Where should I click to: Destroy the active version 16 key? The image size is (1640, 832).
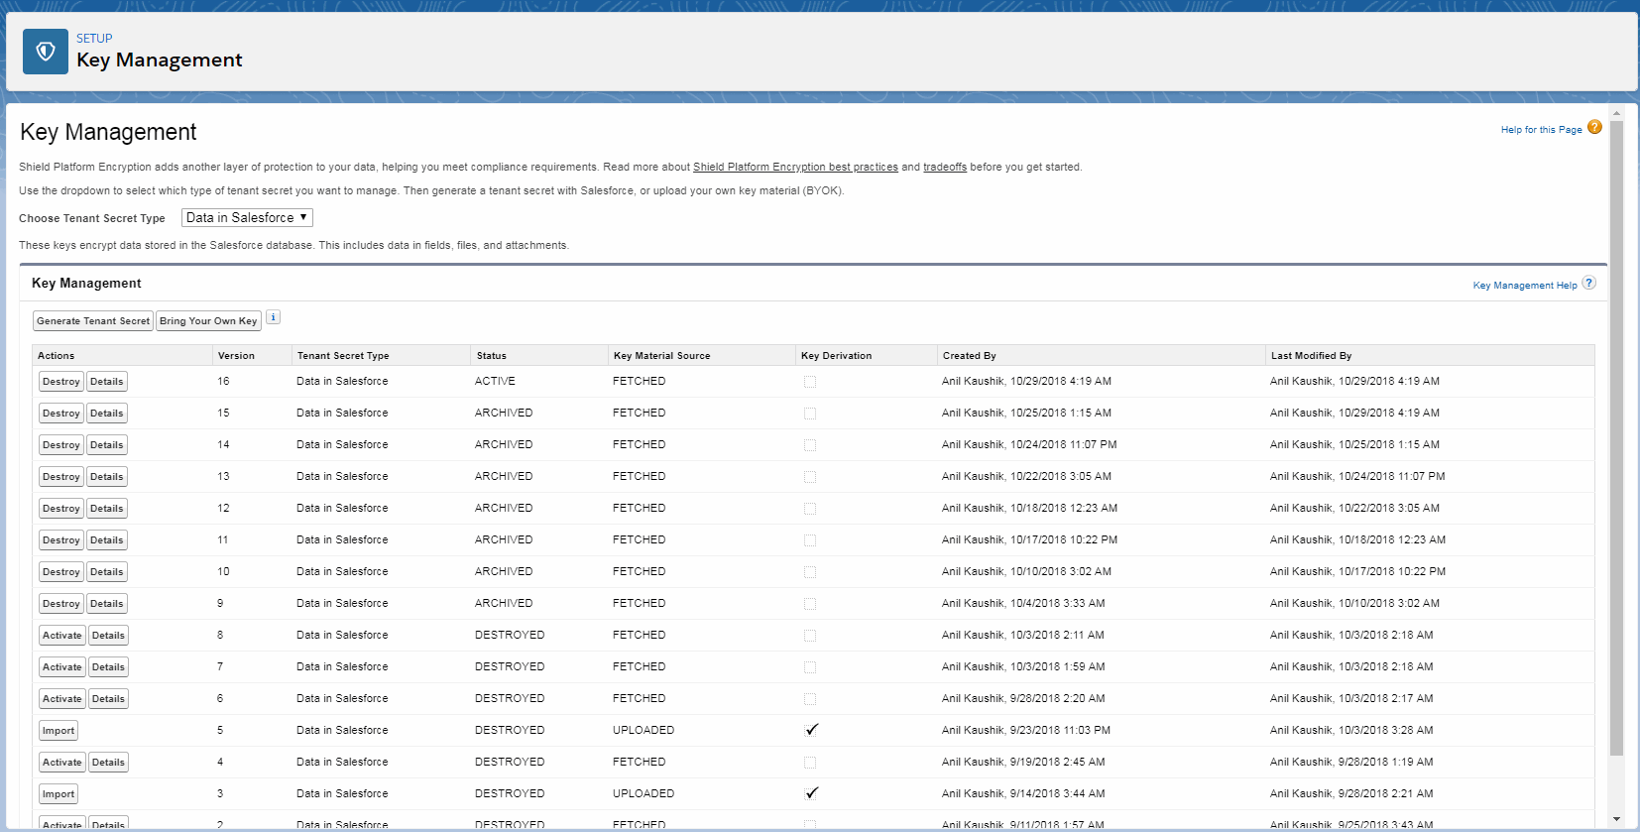60,382
